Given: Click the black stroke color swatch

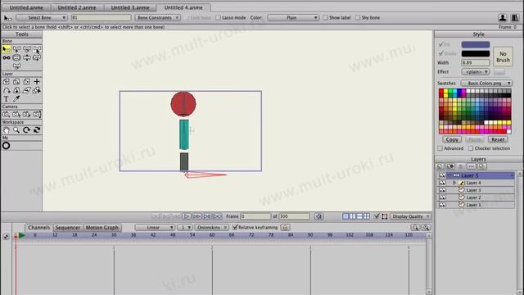Looking at the screenshot, I should click(x=476, y=53).
